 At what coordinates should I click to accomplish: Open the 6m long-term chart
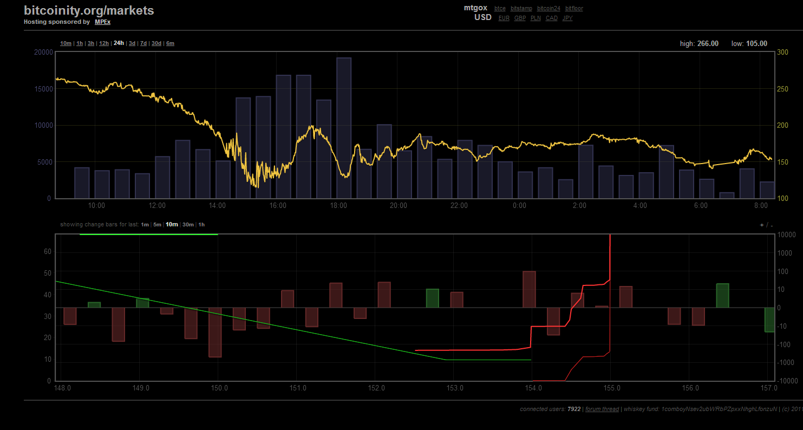170,43
